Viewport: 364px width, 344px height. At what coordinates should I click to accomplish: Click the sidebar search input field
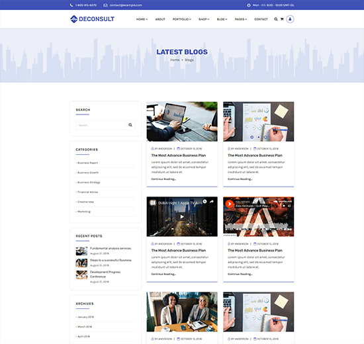[101, 125]
